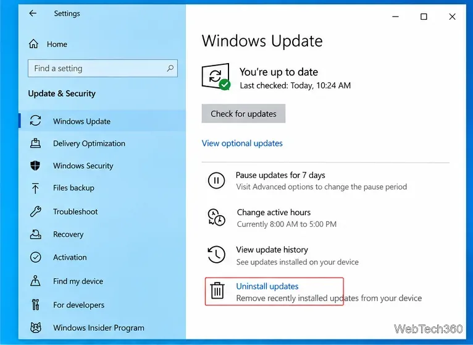Click the pause updates circle icon

(216, 181)
